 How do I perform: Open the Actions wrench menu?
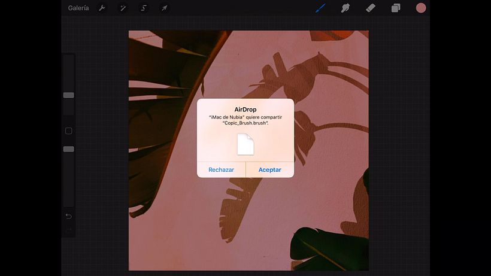point(102,8)
